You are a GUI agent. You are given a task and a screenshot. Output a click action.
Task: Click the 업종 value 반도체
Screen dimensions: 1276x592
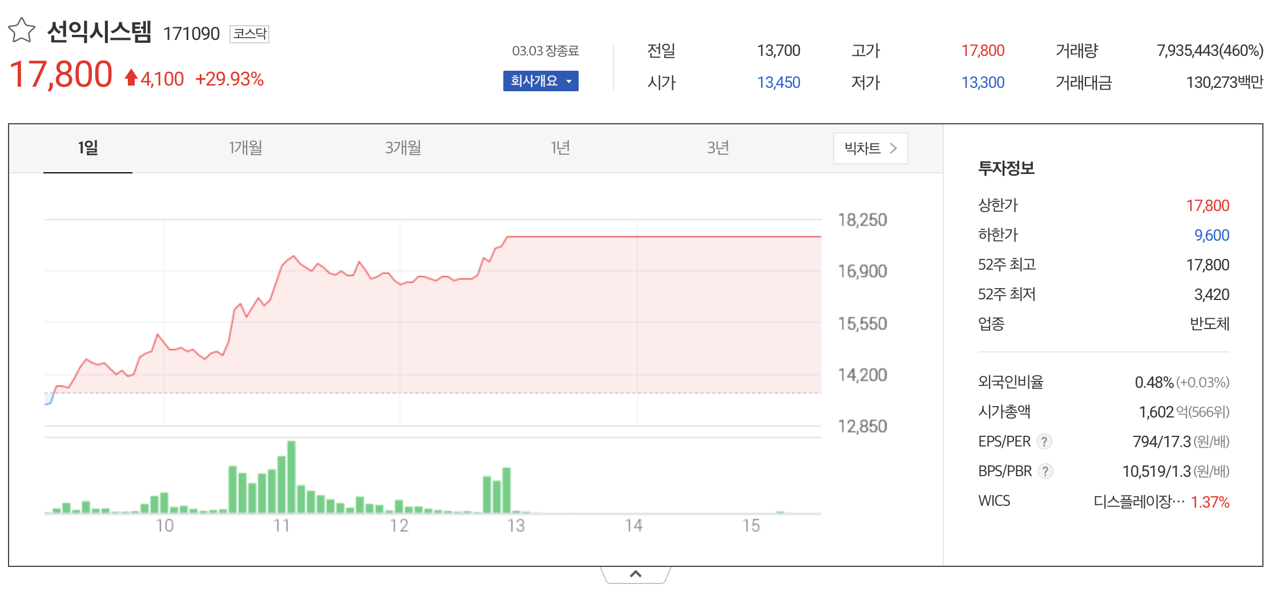click(1210, 324)
